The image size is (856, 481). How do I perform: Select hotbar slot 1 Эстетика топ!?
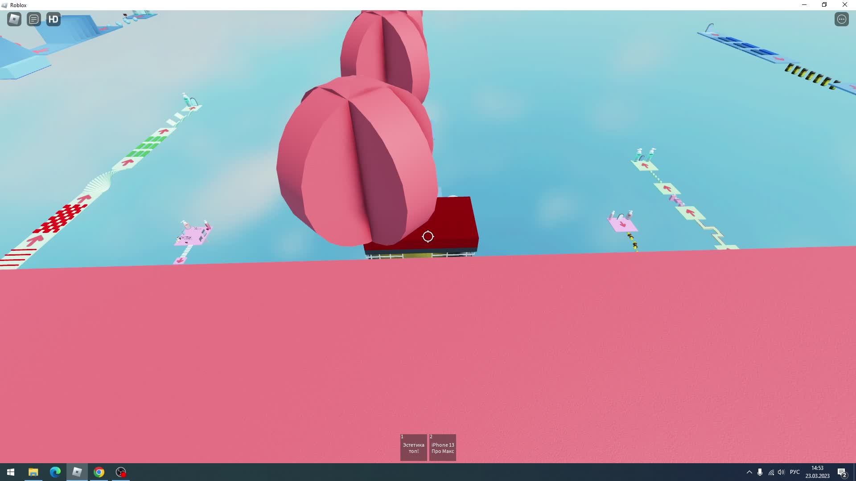(413, 447)
